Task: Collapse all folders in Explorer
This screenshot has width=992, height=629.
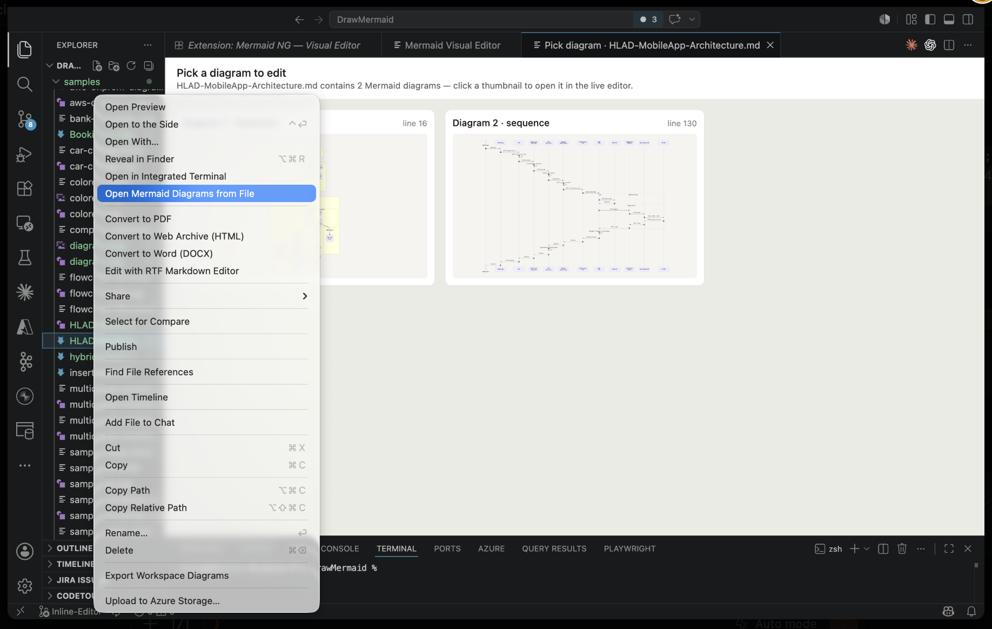Action: point(149,66)
